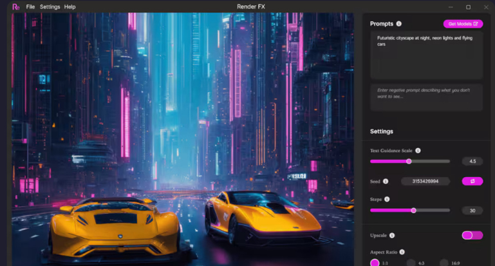
Task: Click the Steps info icon
Action: [x=387, y=200]
